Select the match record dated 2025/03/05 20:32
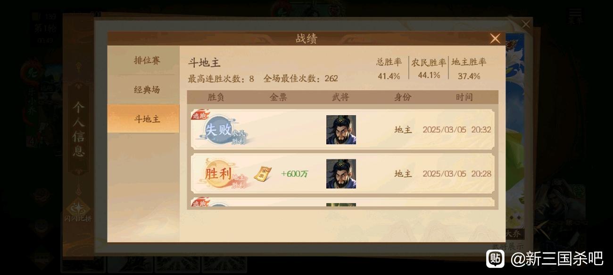The height and width of the screenshot is (275, 613). click(x=342, y=129)
